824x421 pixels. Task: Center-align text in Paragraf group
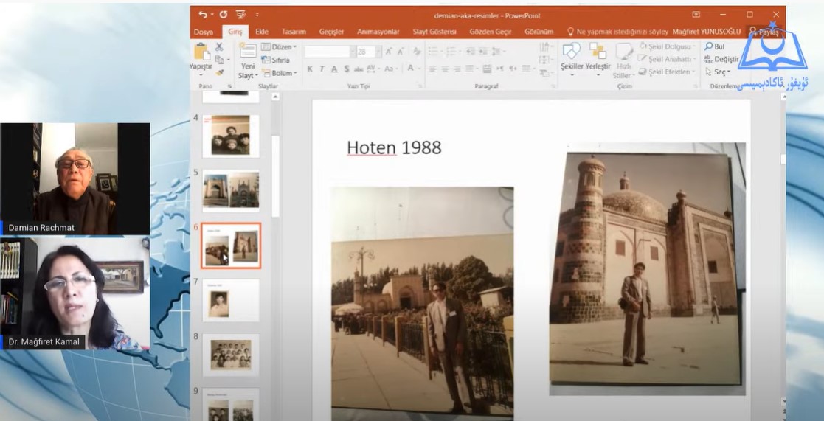(x=445, y=69)
